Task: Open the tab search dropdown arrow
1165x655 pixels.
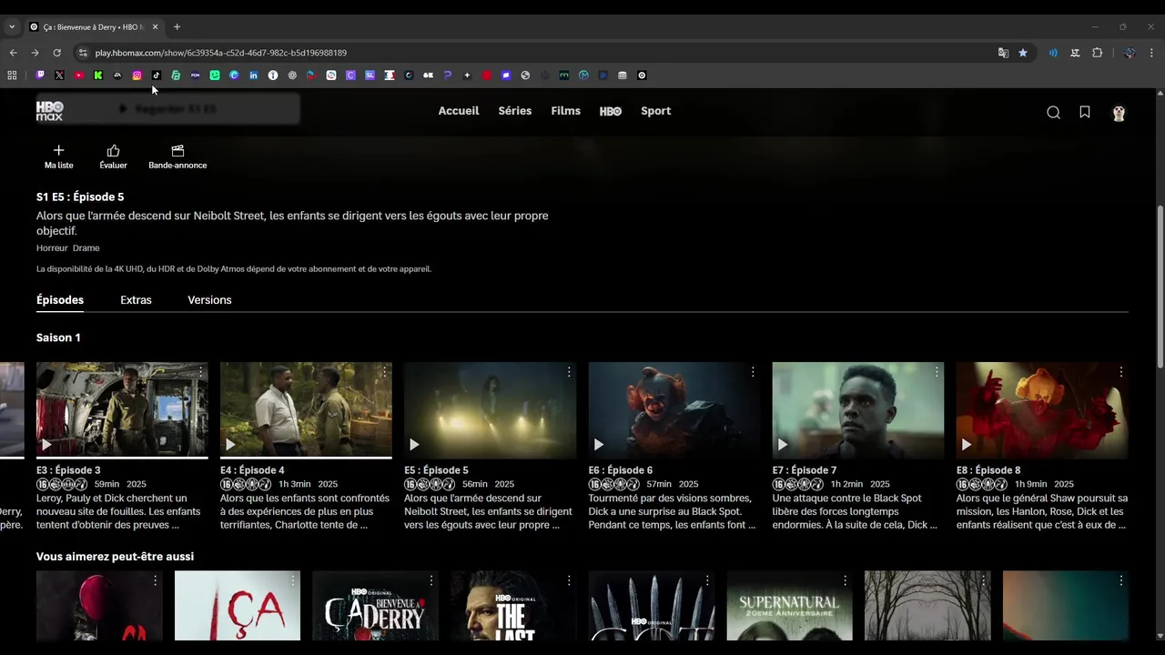Action: [12, 27]
